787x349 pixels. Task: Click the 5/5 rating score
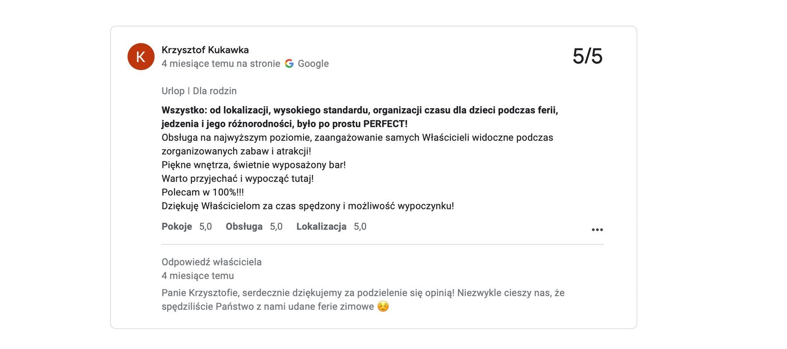point(587,56)
